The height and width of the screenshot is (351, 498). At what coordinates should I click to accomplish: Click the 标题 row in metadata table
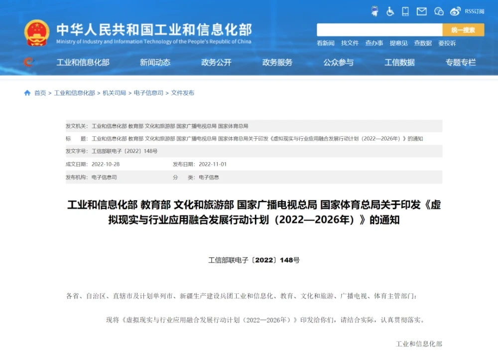[254, 139]
